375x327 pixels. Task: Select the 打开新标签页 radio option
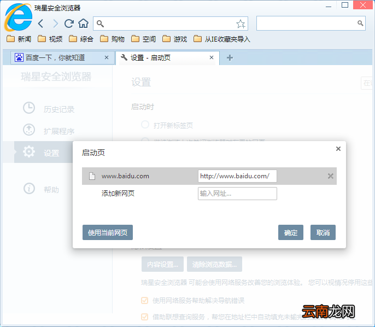145,125
